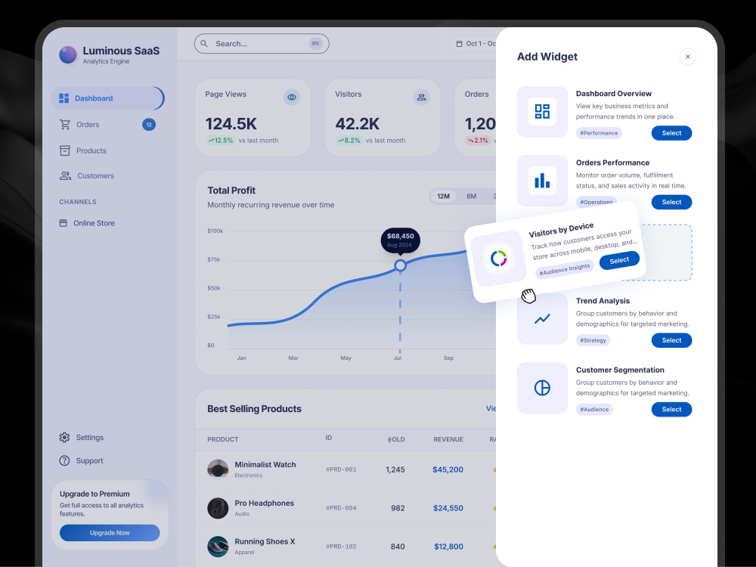Screen dimensions: 756x567
Task: Click the Running Shoes X product thumbnail
Action: pos(218,547)
